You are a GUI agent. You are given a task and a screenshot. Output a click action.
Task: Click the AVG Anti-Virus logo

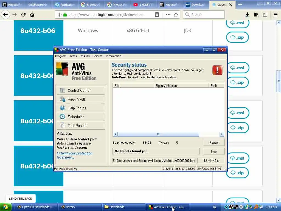[x=76, y=71]
